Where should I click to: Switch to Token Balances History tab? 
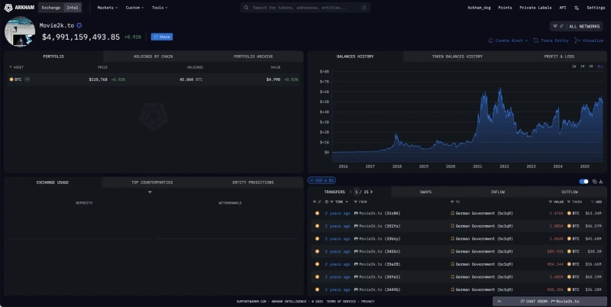tap(457, 57)
